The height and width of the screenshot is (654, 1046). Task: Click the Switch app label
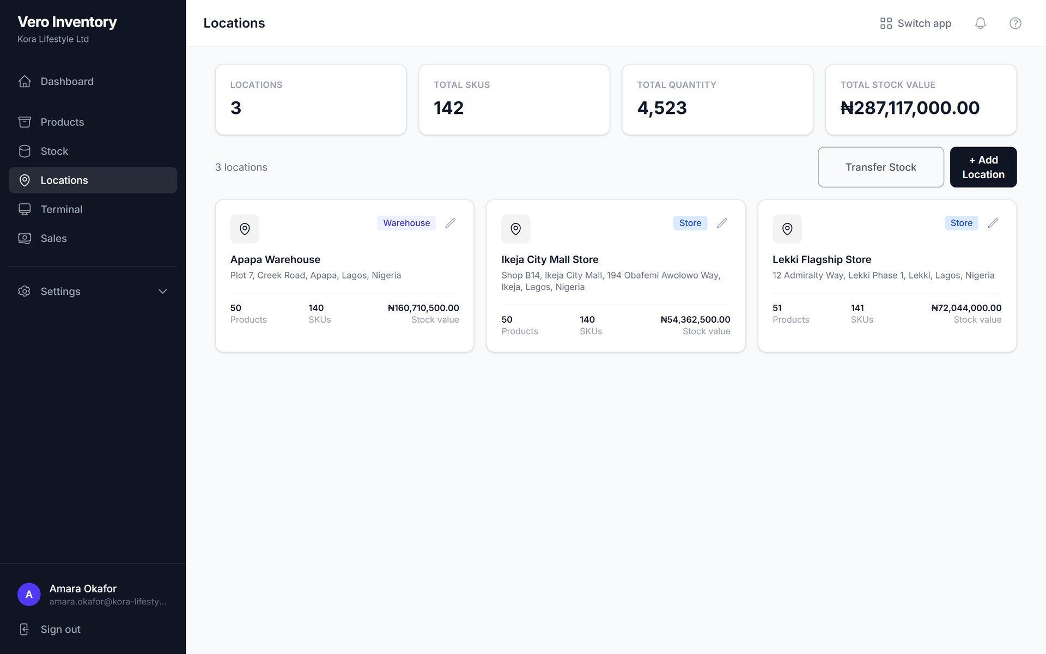coord(924,23)
